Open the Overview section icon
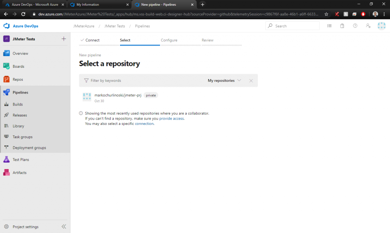This screenshot has width=390, height=233. coord(6,53)
